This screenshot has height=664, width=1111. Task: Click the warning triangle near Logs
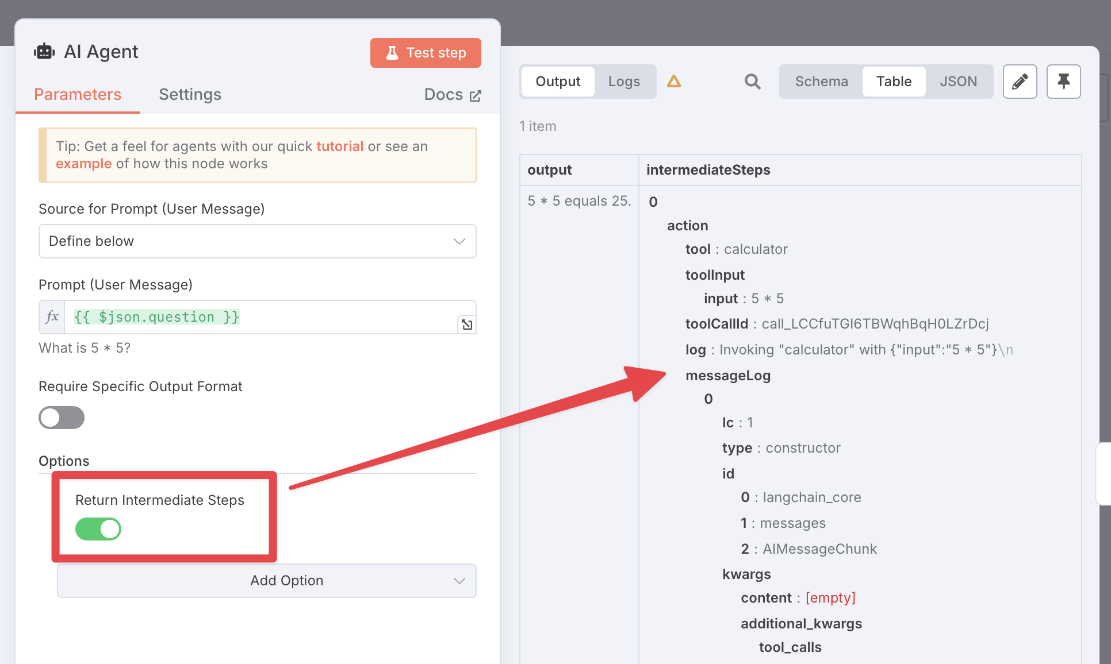coord(674,81)
